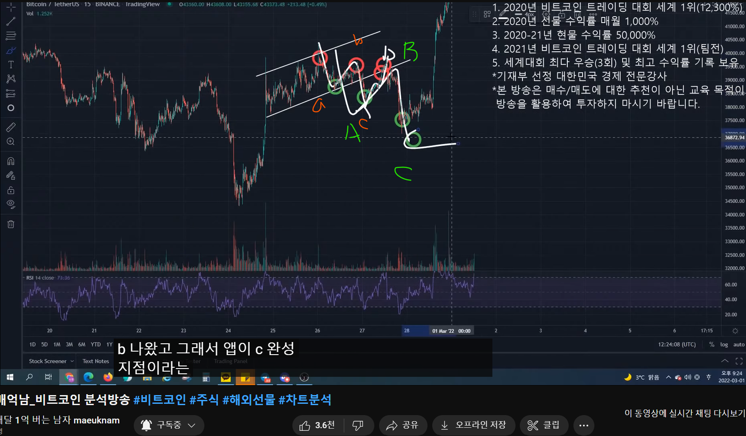This screenshot has width=746, height=436.
Task: Select the YTD time range
Action: (x=96, y=345)
